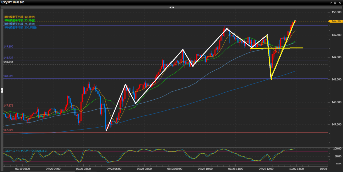Click the 148.846 dashed line label
This screenshot has width=343, height=172.
click(x=8, y=62)
